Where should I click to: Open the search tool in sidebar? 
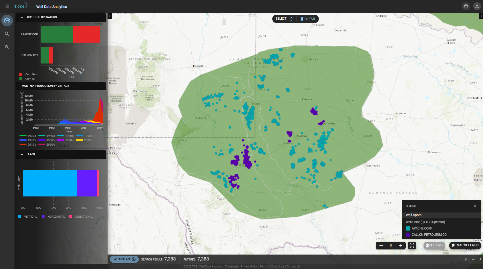(7, 34)
